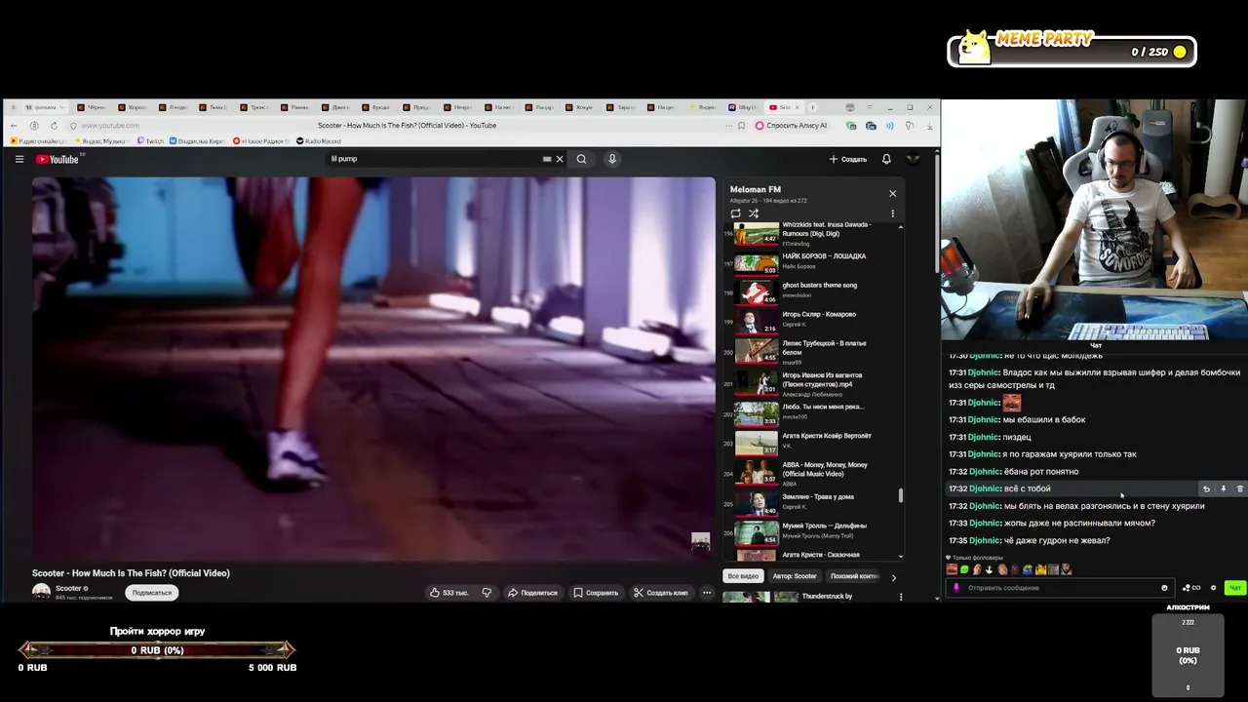The height and width of the screenshot is (702, 1248).
Task: Run the YouTube search with magnifier button
Action: 581,159
